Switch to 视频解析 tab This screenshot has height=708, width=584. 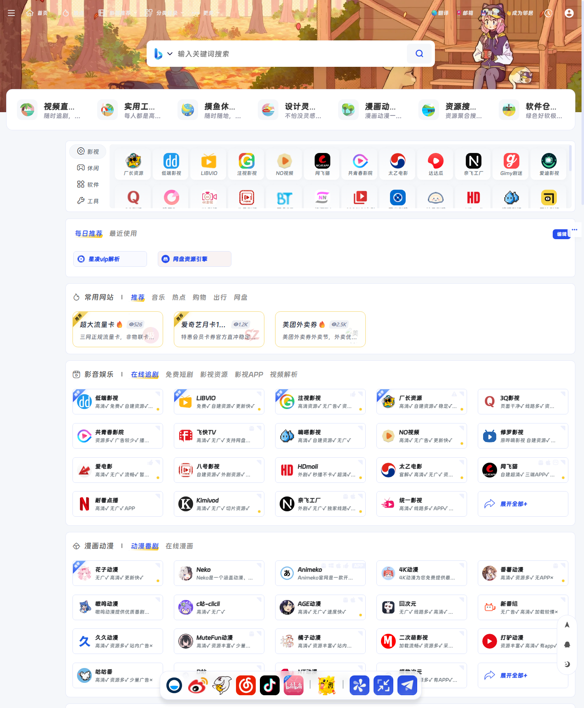(x=283, y=374)
